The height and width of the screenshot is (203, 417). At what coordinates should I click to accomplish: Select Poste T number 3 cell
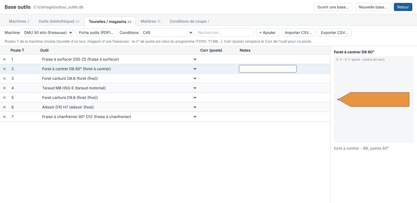tap(24, 78)
